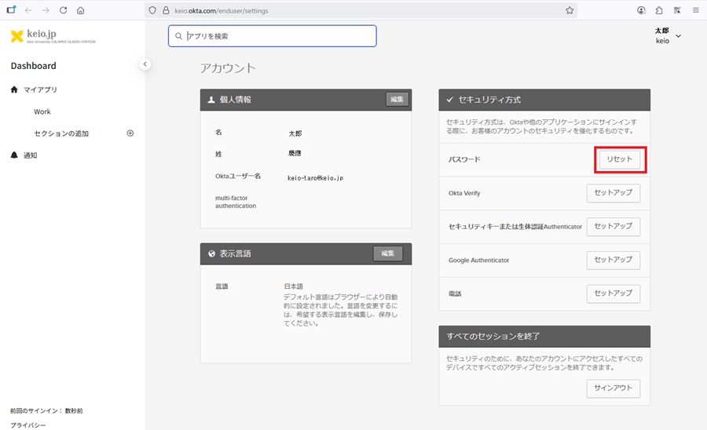The height and width of the screenshot is (430, 707).
Task: Set up Okta Verify
Action: 613,193
